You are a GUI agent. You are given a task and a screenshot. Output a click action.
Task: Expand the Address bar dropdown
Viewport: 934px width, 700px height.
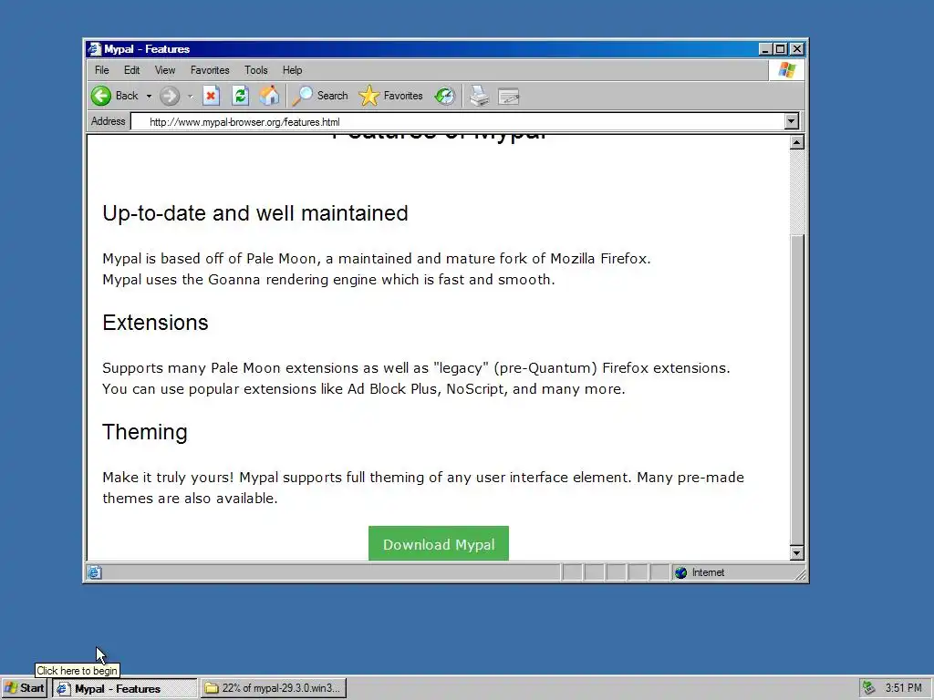coord(791,121)
